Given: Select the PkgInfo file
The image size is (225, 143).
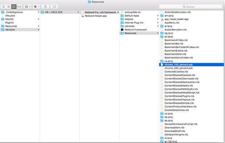Looking at the screenshot, I should pos(20,23).
